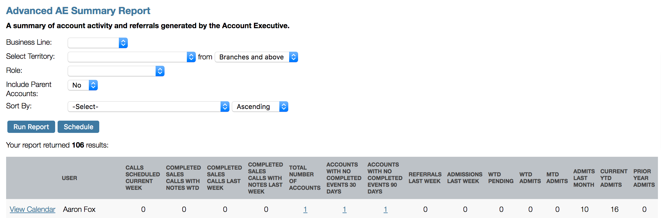Open the Role dropdown
This screenshot has width=661, height=218.
click(x=116, y=71)
